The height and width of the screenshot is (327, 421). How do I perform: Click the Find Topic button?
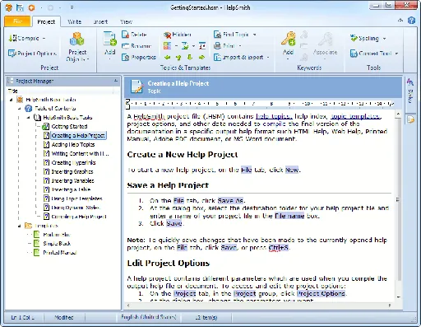point(231,35)
